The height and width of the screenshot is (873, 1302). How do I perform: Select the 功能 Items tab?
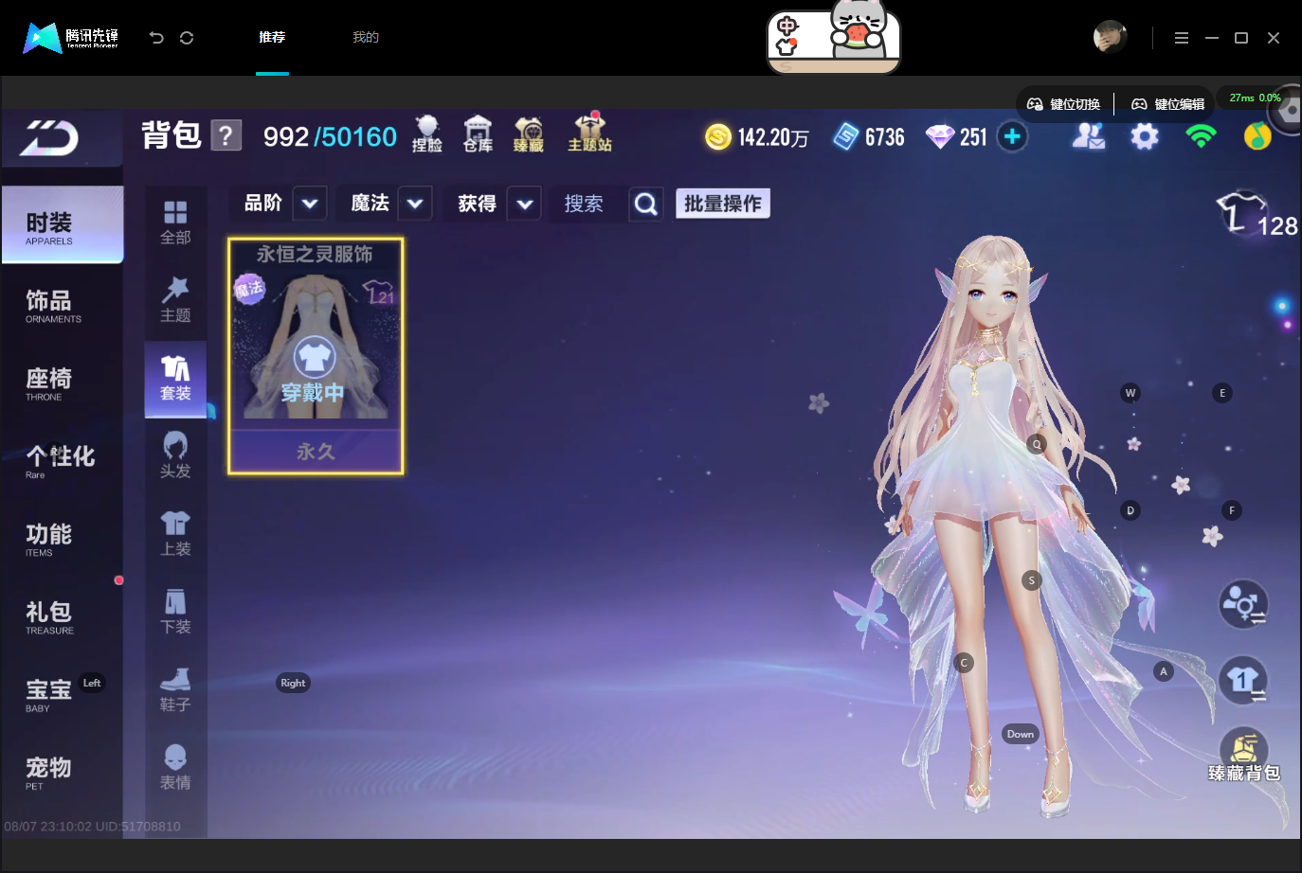point(63,540)
